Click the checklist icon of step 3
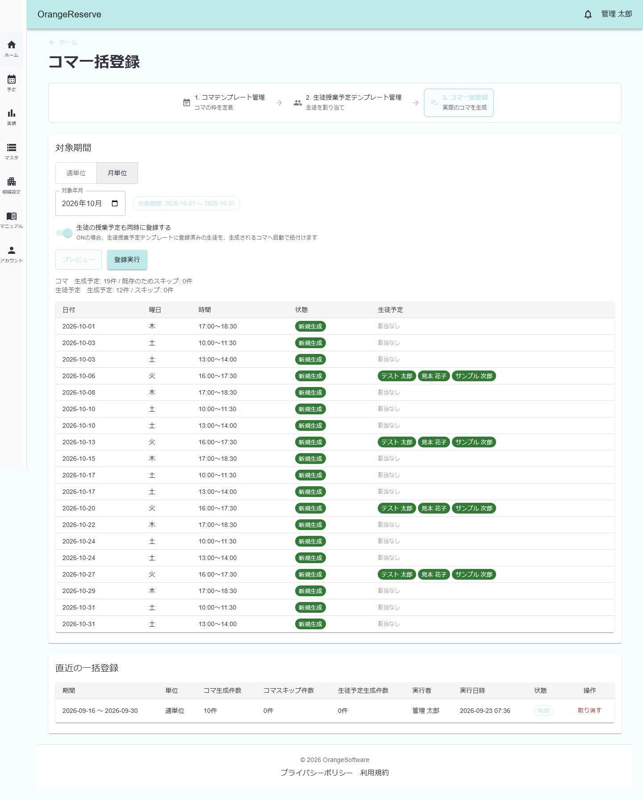This screenshot has height=800, width=643. pos(434,103)
